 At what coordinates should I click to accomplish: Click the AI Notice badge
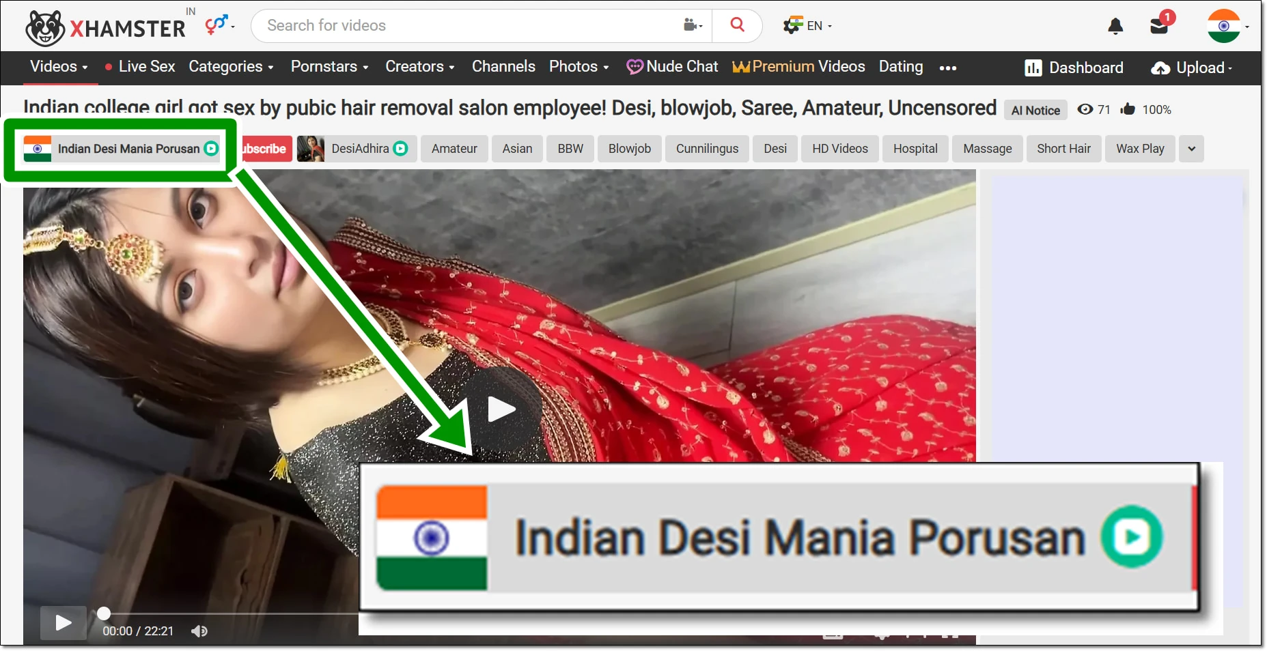(x=1035, y=110)
